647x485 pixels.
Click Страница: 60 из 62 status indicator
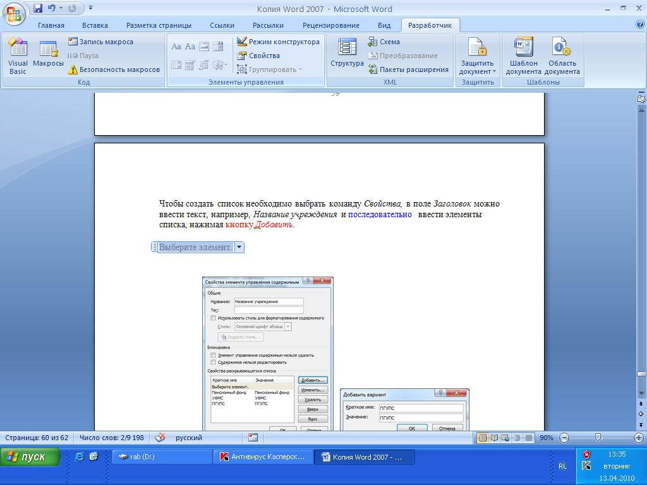37,438
